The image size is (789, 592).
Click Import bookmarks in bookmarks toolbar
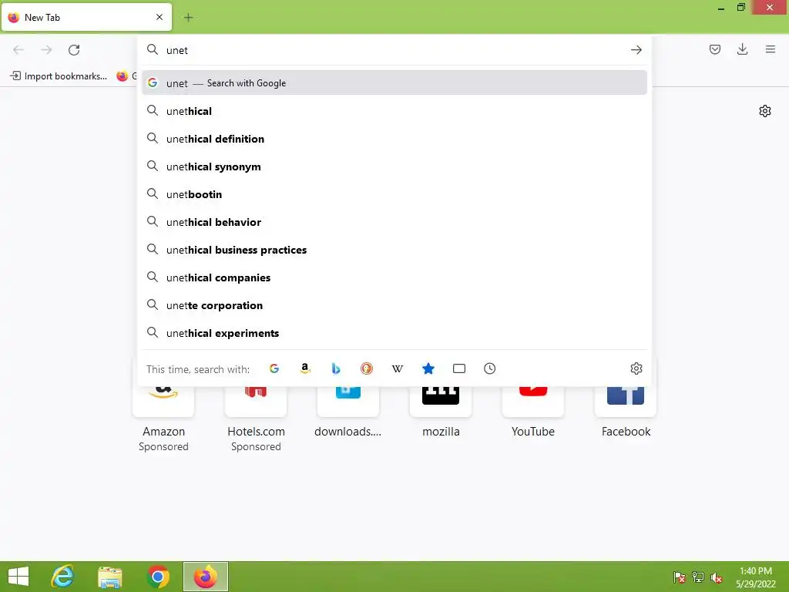(x=59, y=76)
